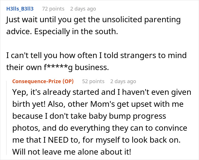
Task: Click the line starting "I can't tell you"
Action: (x=96, y=55)
